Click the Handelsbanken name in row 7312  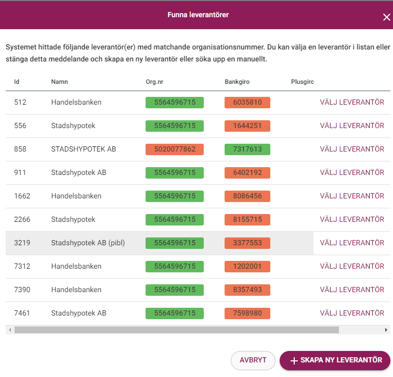76,266
